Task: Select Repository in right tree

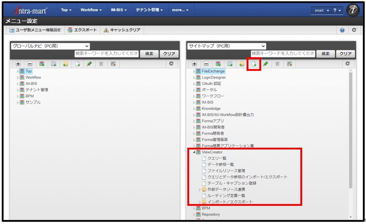Action: pyautogui.click(x=211, y=214)
